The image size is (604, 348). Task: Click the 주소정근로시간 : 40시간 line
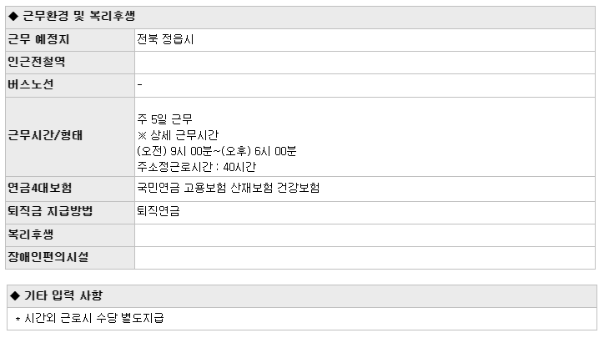click(196, 166)
